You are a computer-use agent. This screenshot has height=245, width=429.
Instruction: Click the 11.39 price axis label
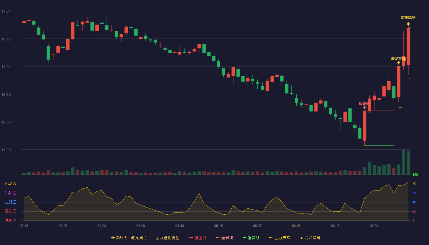click(x=6, y=150)
